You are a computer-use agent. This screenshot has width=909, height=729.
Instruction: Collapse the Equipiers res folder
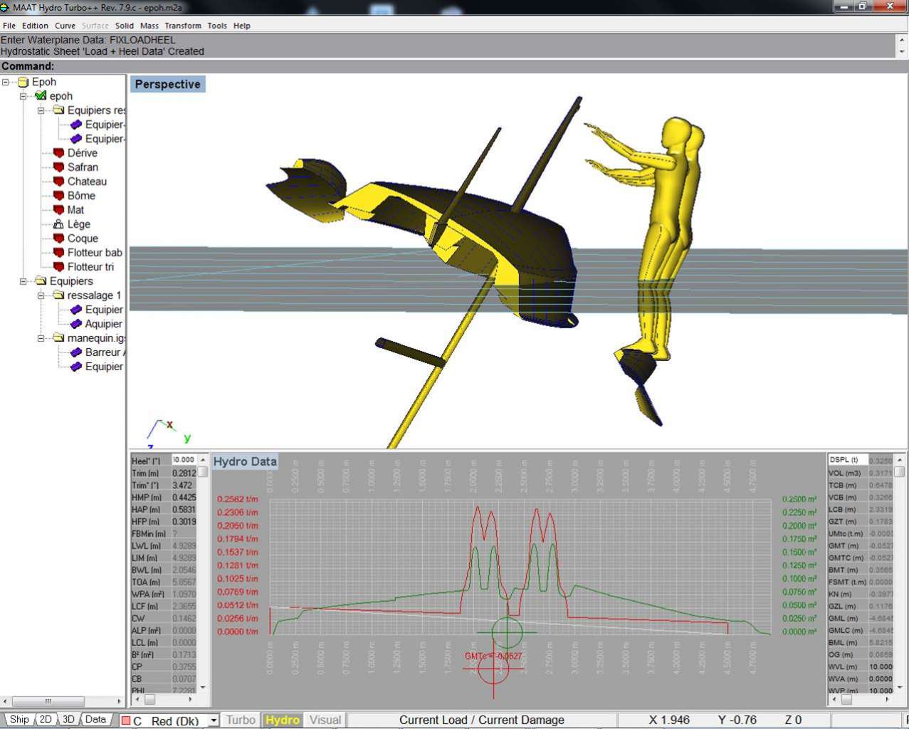coord(41,110)
